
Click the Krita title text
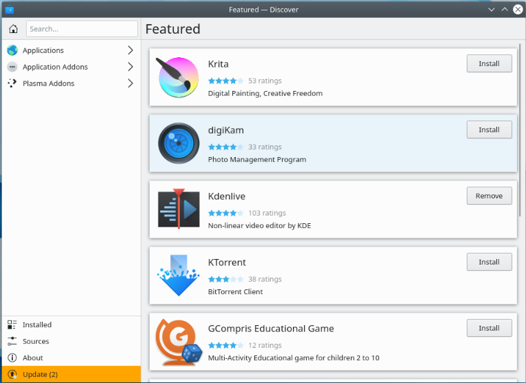pyautogui.click(x=218, y=64)
